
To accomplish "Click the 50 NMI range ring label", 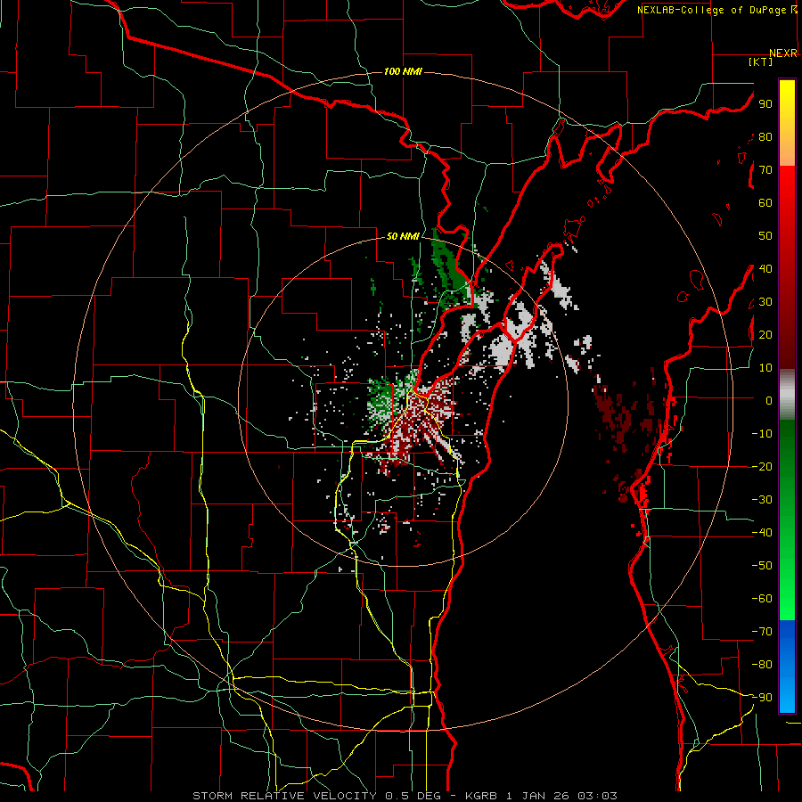I will [403, 236].
